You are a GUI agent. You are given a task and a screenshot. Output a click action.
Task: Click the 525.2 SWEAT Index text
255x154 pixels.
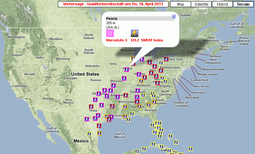[147, 40]
